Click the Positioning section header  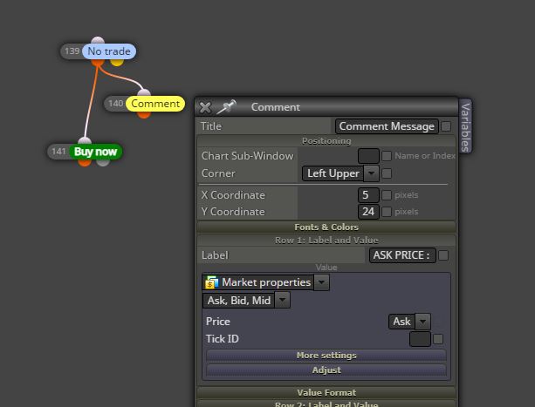(326, 141)
